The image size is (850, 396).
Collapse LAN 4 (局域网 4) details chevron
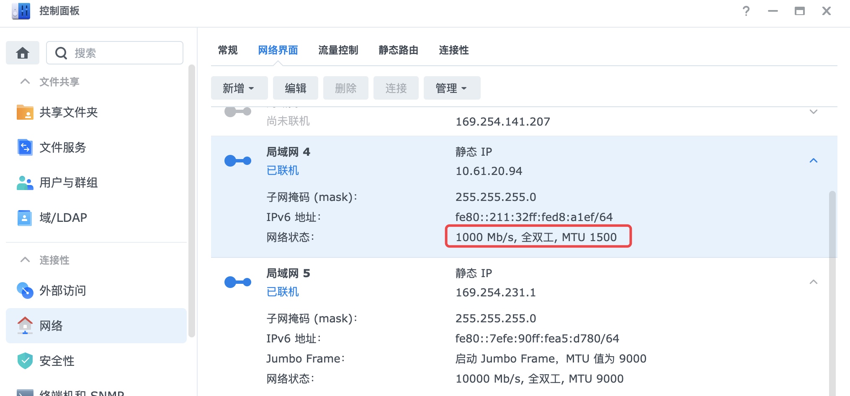(x=813, y=161)
